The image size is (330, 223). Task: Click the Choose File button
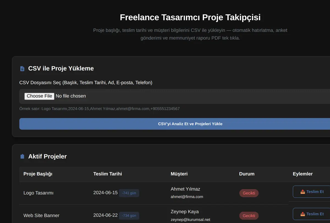click(x=39, y=96)
